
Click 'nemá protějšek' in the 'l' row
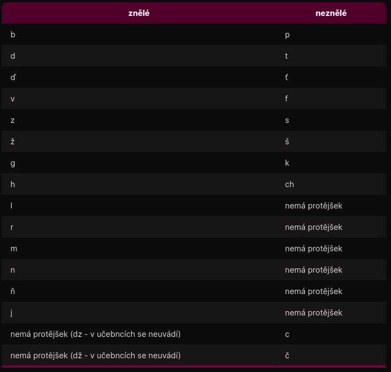(x=314, y=206)
